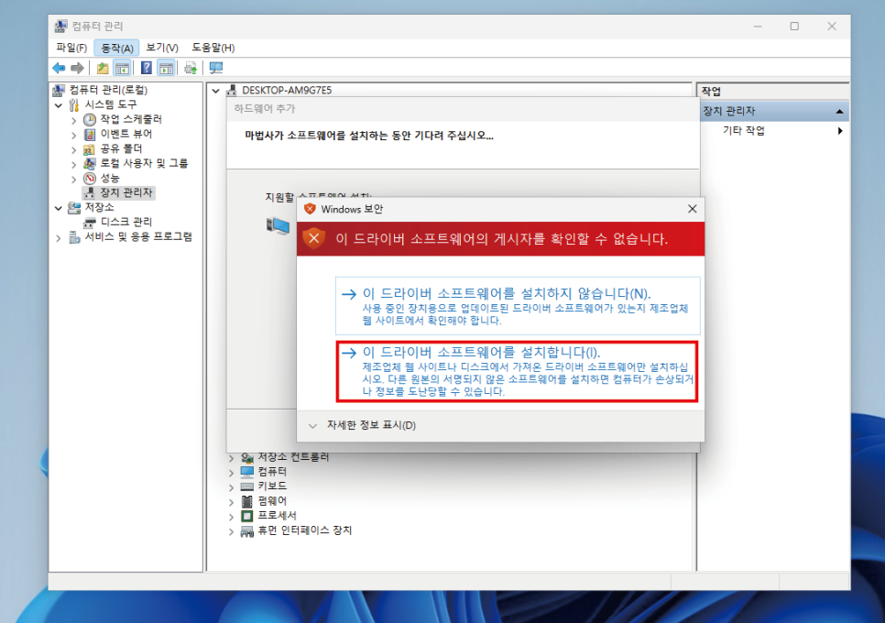
Task: Collapse the 장치 관리자 actions section arrow
Action: coord(840,112)
